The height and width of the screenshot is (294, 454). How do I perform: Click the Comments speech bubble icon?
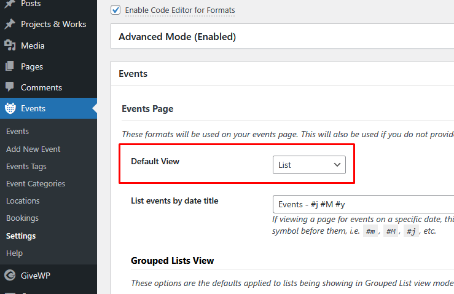[10, 87]
